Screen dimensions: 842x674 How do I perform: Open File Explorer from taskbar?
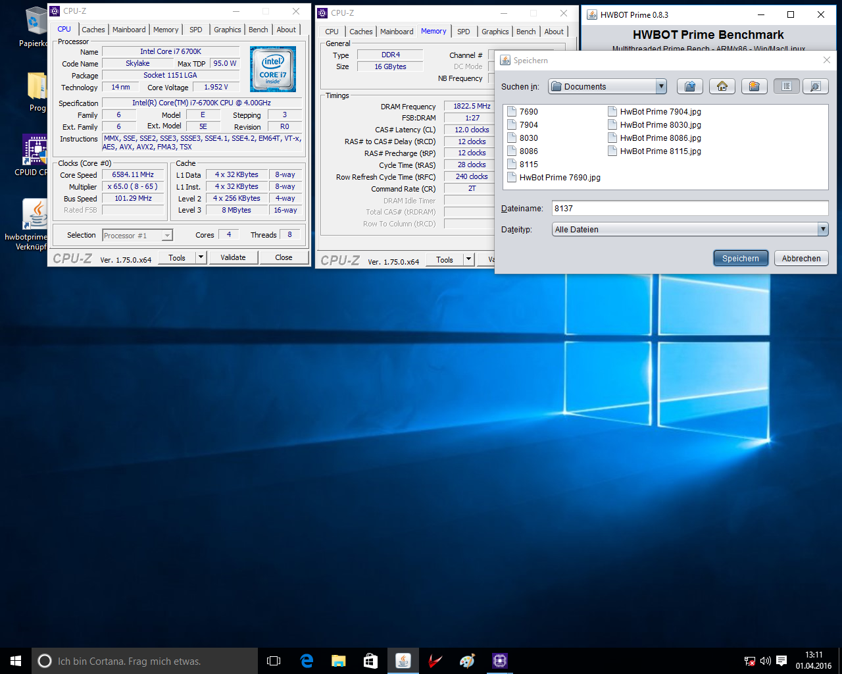[x=339, y=661]
